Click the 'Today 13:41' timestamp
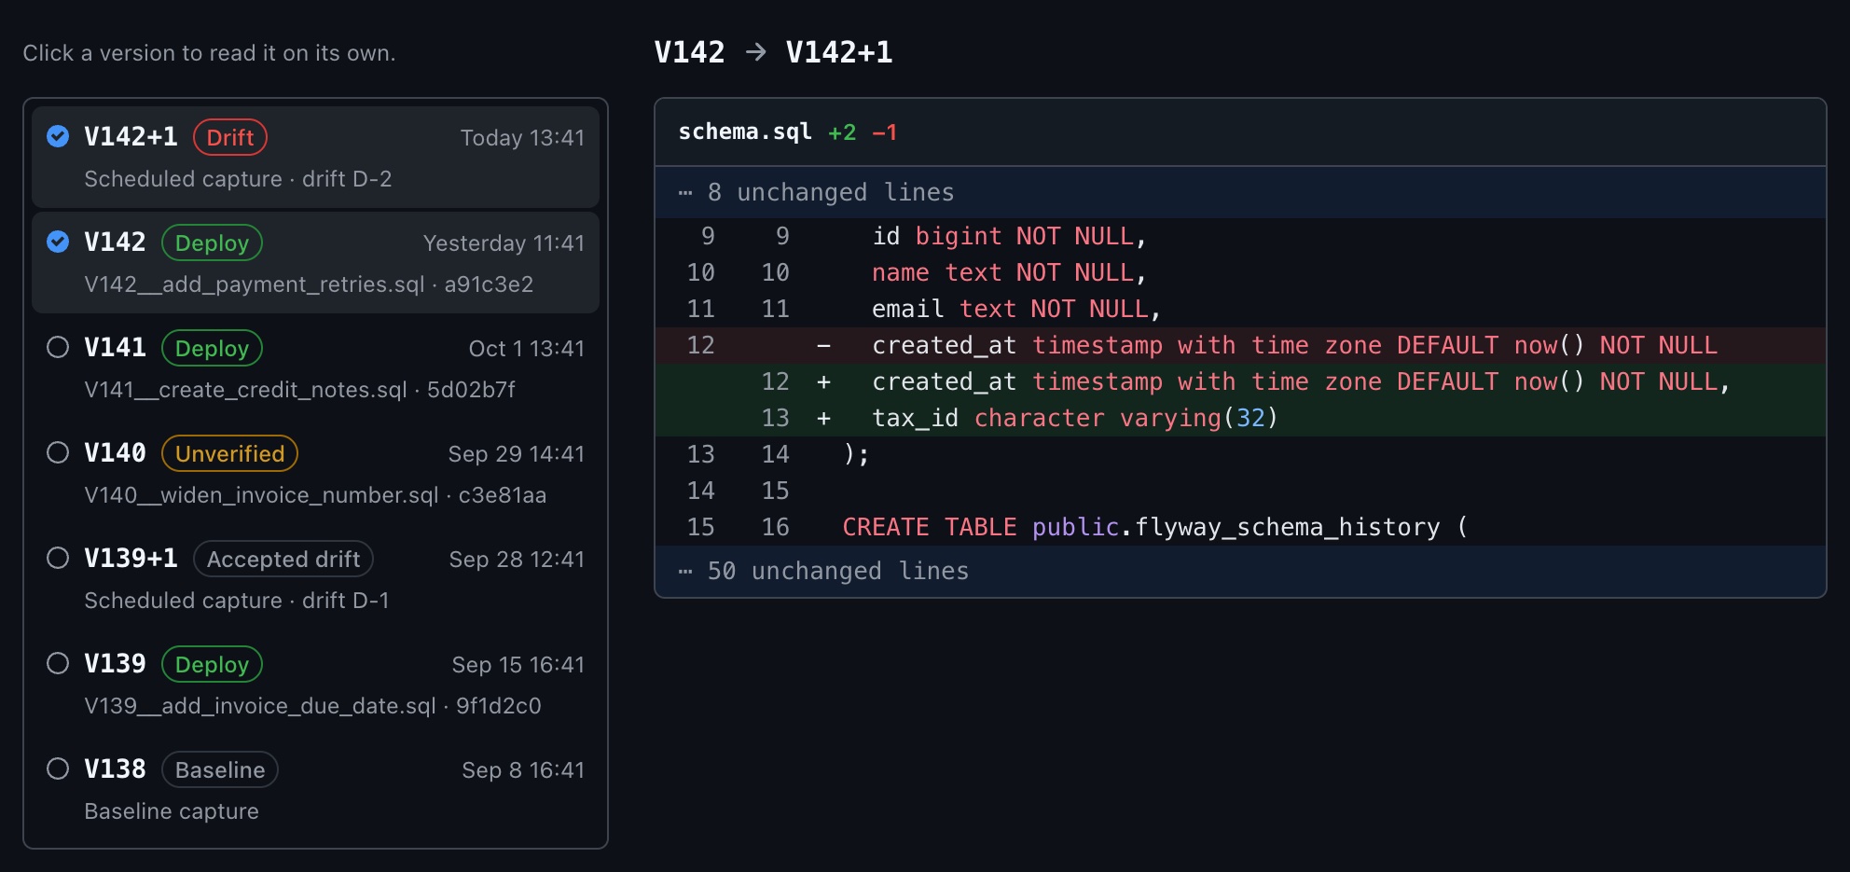The width and height of the screenshot is (1850, 872). click(522, 138)
